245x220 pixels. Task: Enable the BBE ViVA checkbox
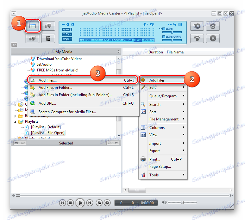164,37
